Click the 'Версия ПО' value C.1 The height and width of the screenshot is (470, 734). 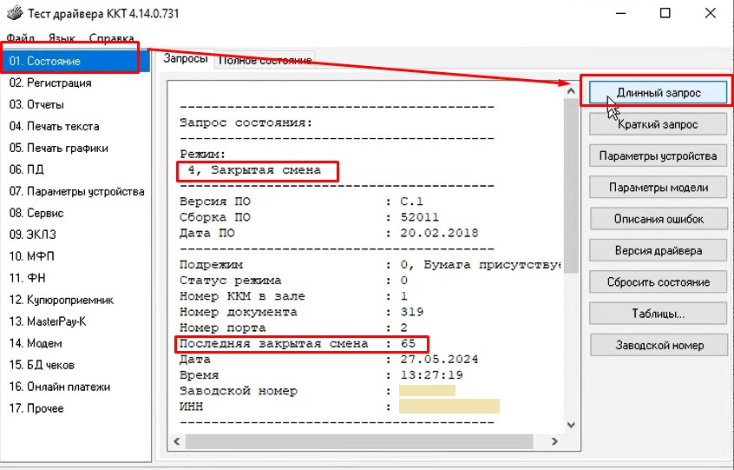411,202
